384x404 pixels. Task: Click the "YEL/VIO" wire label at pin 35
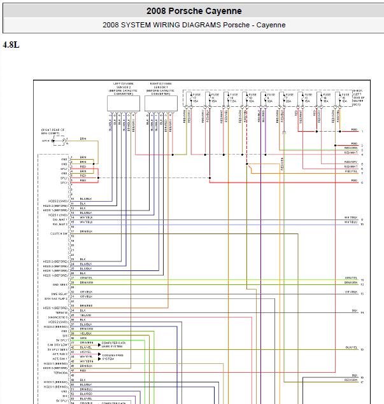point(85,315)
